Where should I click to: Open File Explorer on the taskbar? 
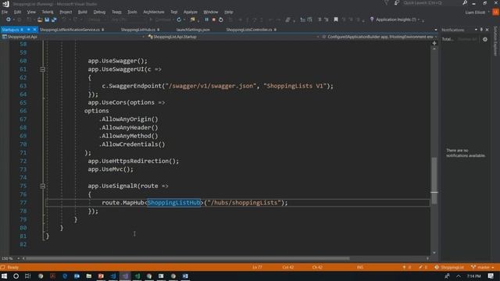pyautogui.click(x=88, y=276)
